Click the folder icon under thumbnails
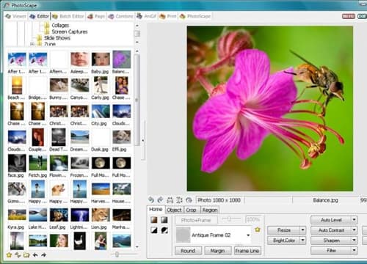 pos(26,255)
